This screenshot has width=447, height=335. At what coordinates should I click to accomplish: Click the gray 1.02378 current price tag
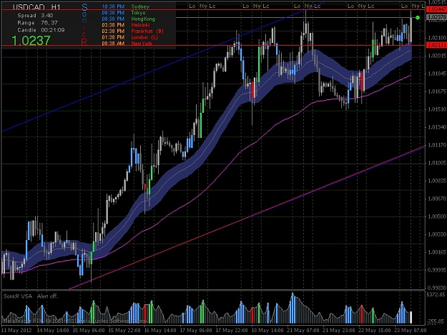[x=436, y=17]
